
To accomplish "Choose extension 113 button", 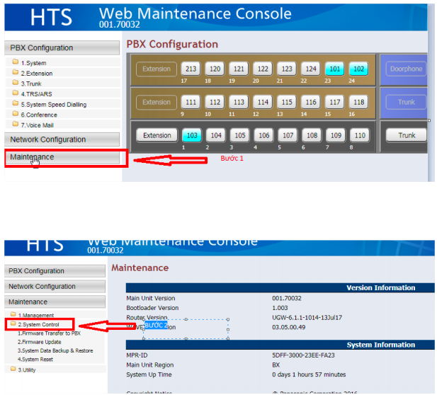I will click(239, 102).
